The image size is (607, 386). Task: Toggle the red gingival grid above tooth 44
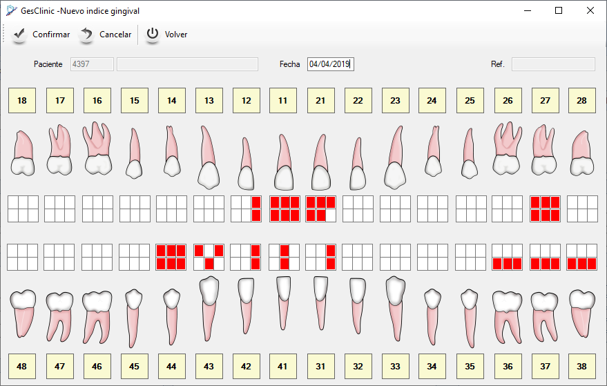(171, 257)
